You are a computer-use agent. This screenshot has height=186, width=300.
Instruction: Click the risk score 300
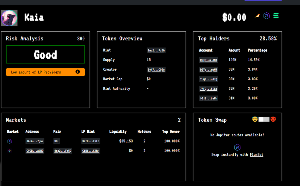click(81, 39)
